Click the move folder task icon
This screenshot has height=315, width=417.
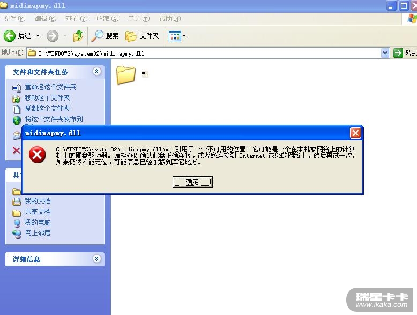tap(17, 98)
